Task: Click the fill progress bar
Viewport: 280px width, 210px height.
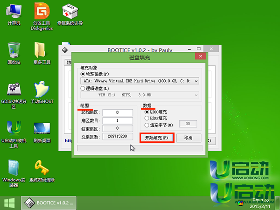Action: click(140, 148)
